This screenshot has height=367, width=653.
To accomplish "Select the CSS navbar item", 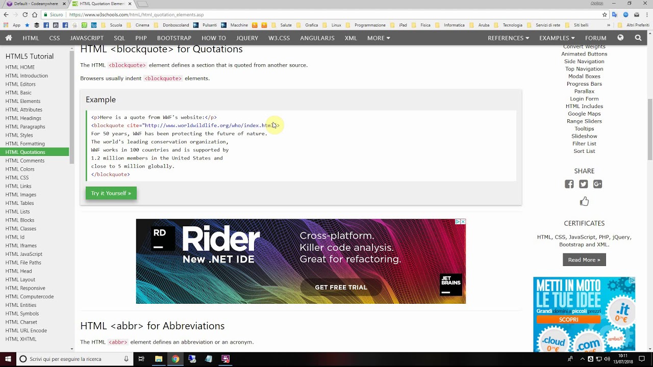I will [x=55, y=38].
